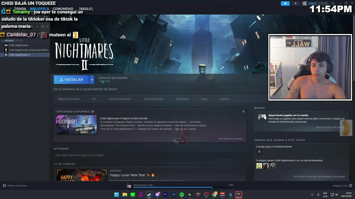Image resolution: width=355 pixels, height=199 pixels.
Task: Open Google Chrome from taskbar
Action: point(214,195)
